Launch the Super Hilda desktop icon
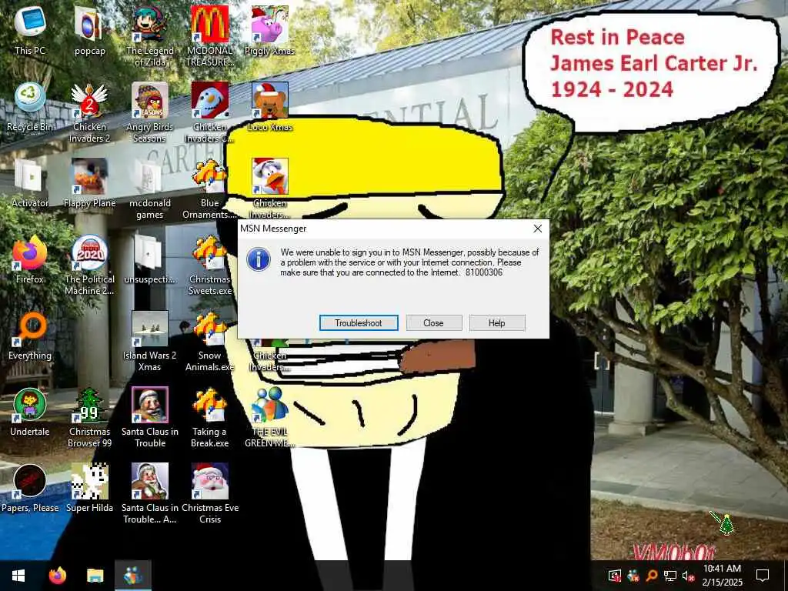Image resolution: width=788 pixels, height=591 pixels. [89, 487]
